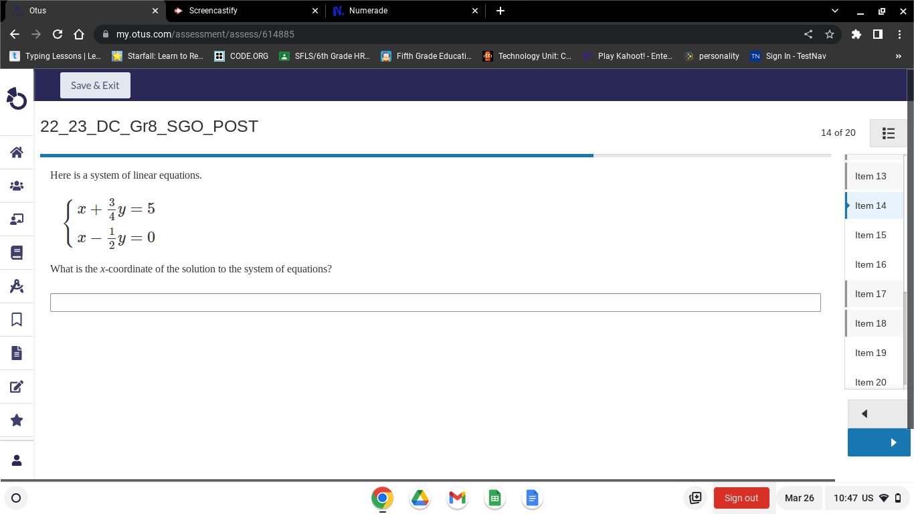Open the ChromeOS launcher circle
914x514 pixels.
tap(16, 498)
